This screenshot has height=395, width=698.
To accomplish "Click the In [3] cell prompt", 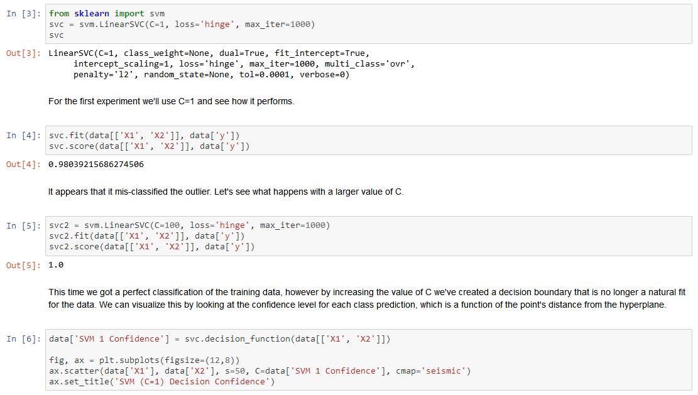I will coord(24,14).
